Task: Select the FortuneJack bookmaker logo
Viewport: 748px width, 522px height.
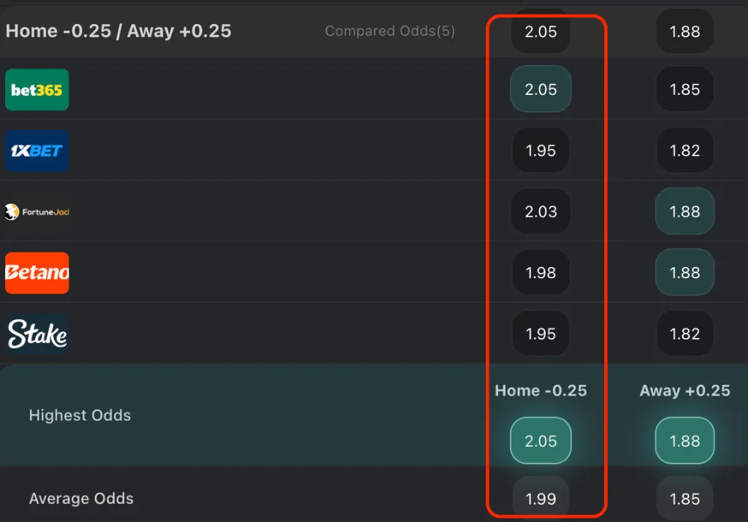Action: point(37,212)
